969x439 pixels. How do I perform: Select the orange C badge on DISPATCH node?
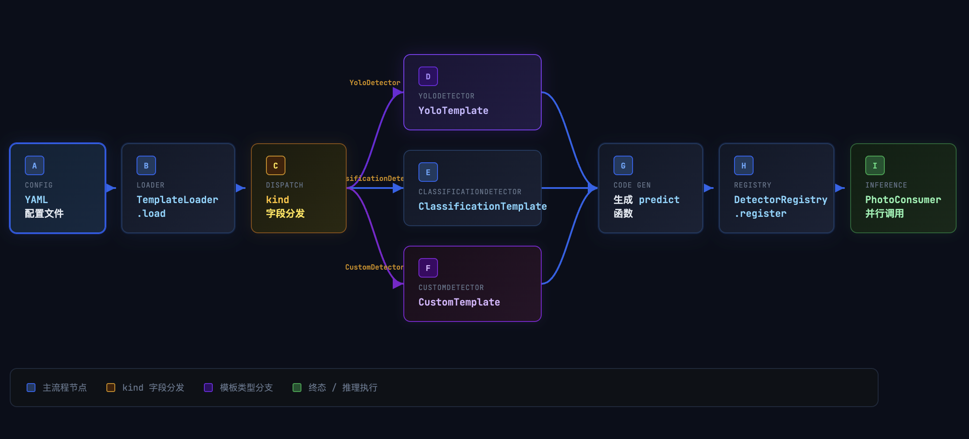(x=276, y=165)
